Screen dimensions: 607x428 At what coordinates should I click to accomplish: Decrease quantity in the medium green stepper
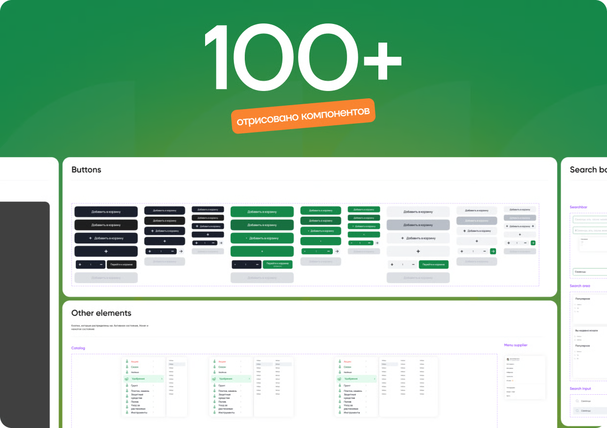pos(328,251)
